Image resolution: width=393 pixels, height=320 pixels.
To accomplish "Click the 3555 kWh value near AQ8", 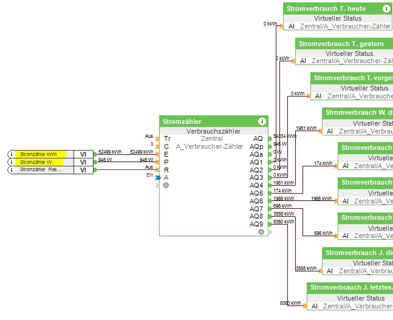I will (284, 214).
